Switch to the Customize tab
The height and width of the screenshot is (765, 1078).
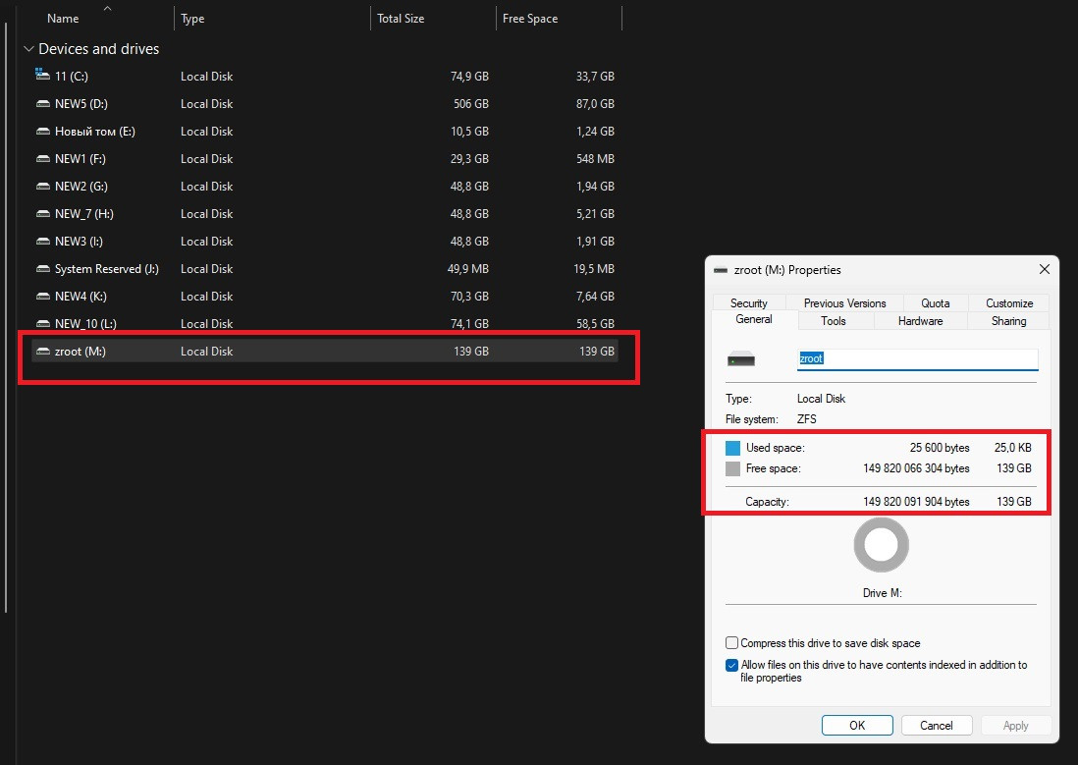1009,303
